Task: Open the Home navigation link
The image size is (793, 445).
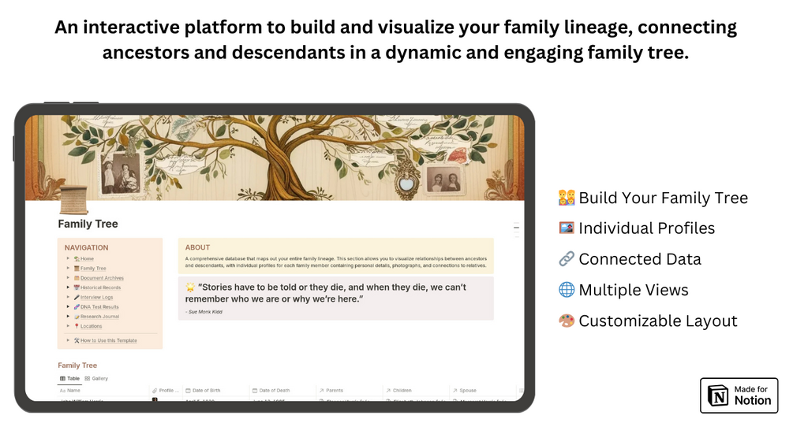Action: (87, 259)
